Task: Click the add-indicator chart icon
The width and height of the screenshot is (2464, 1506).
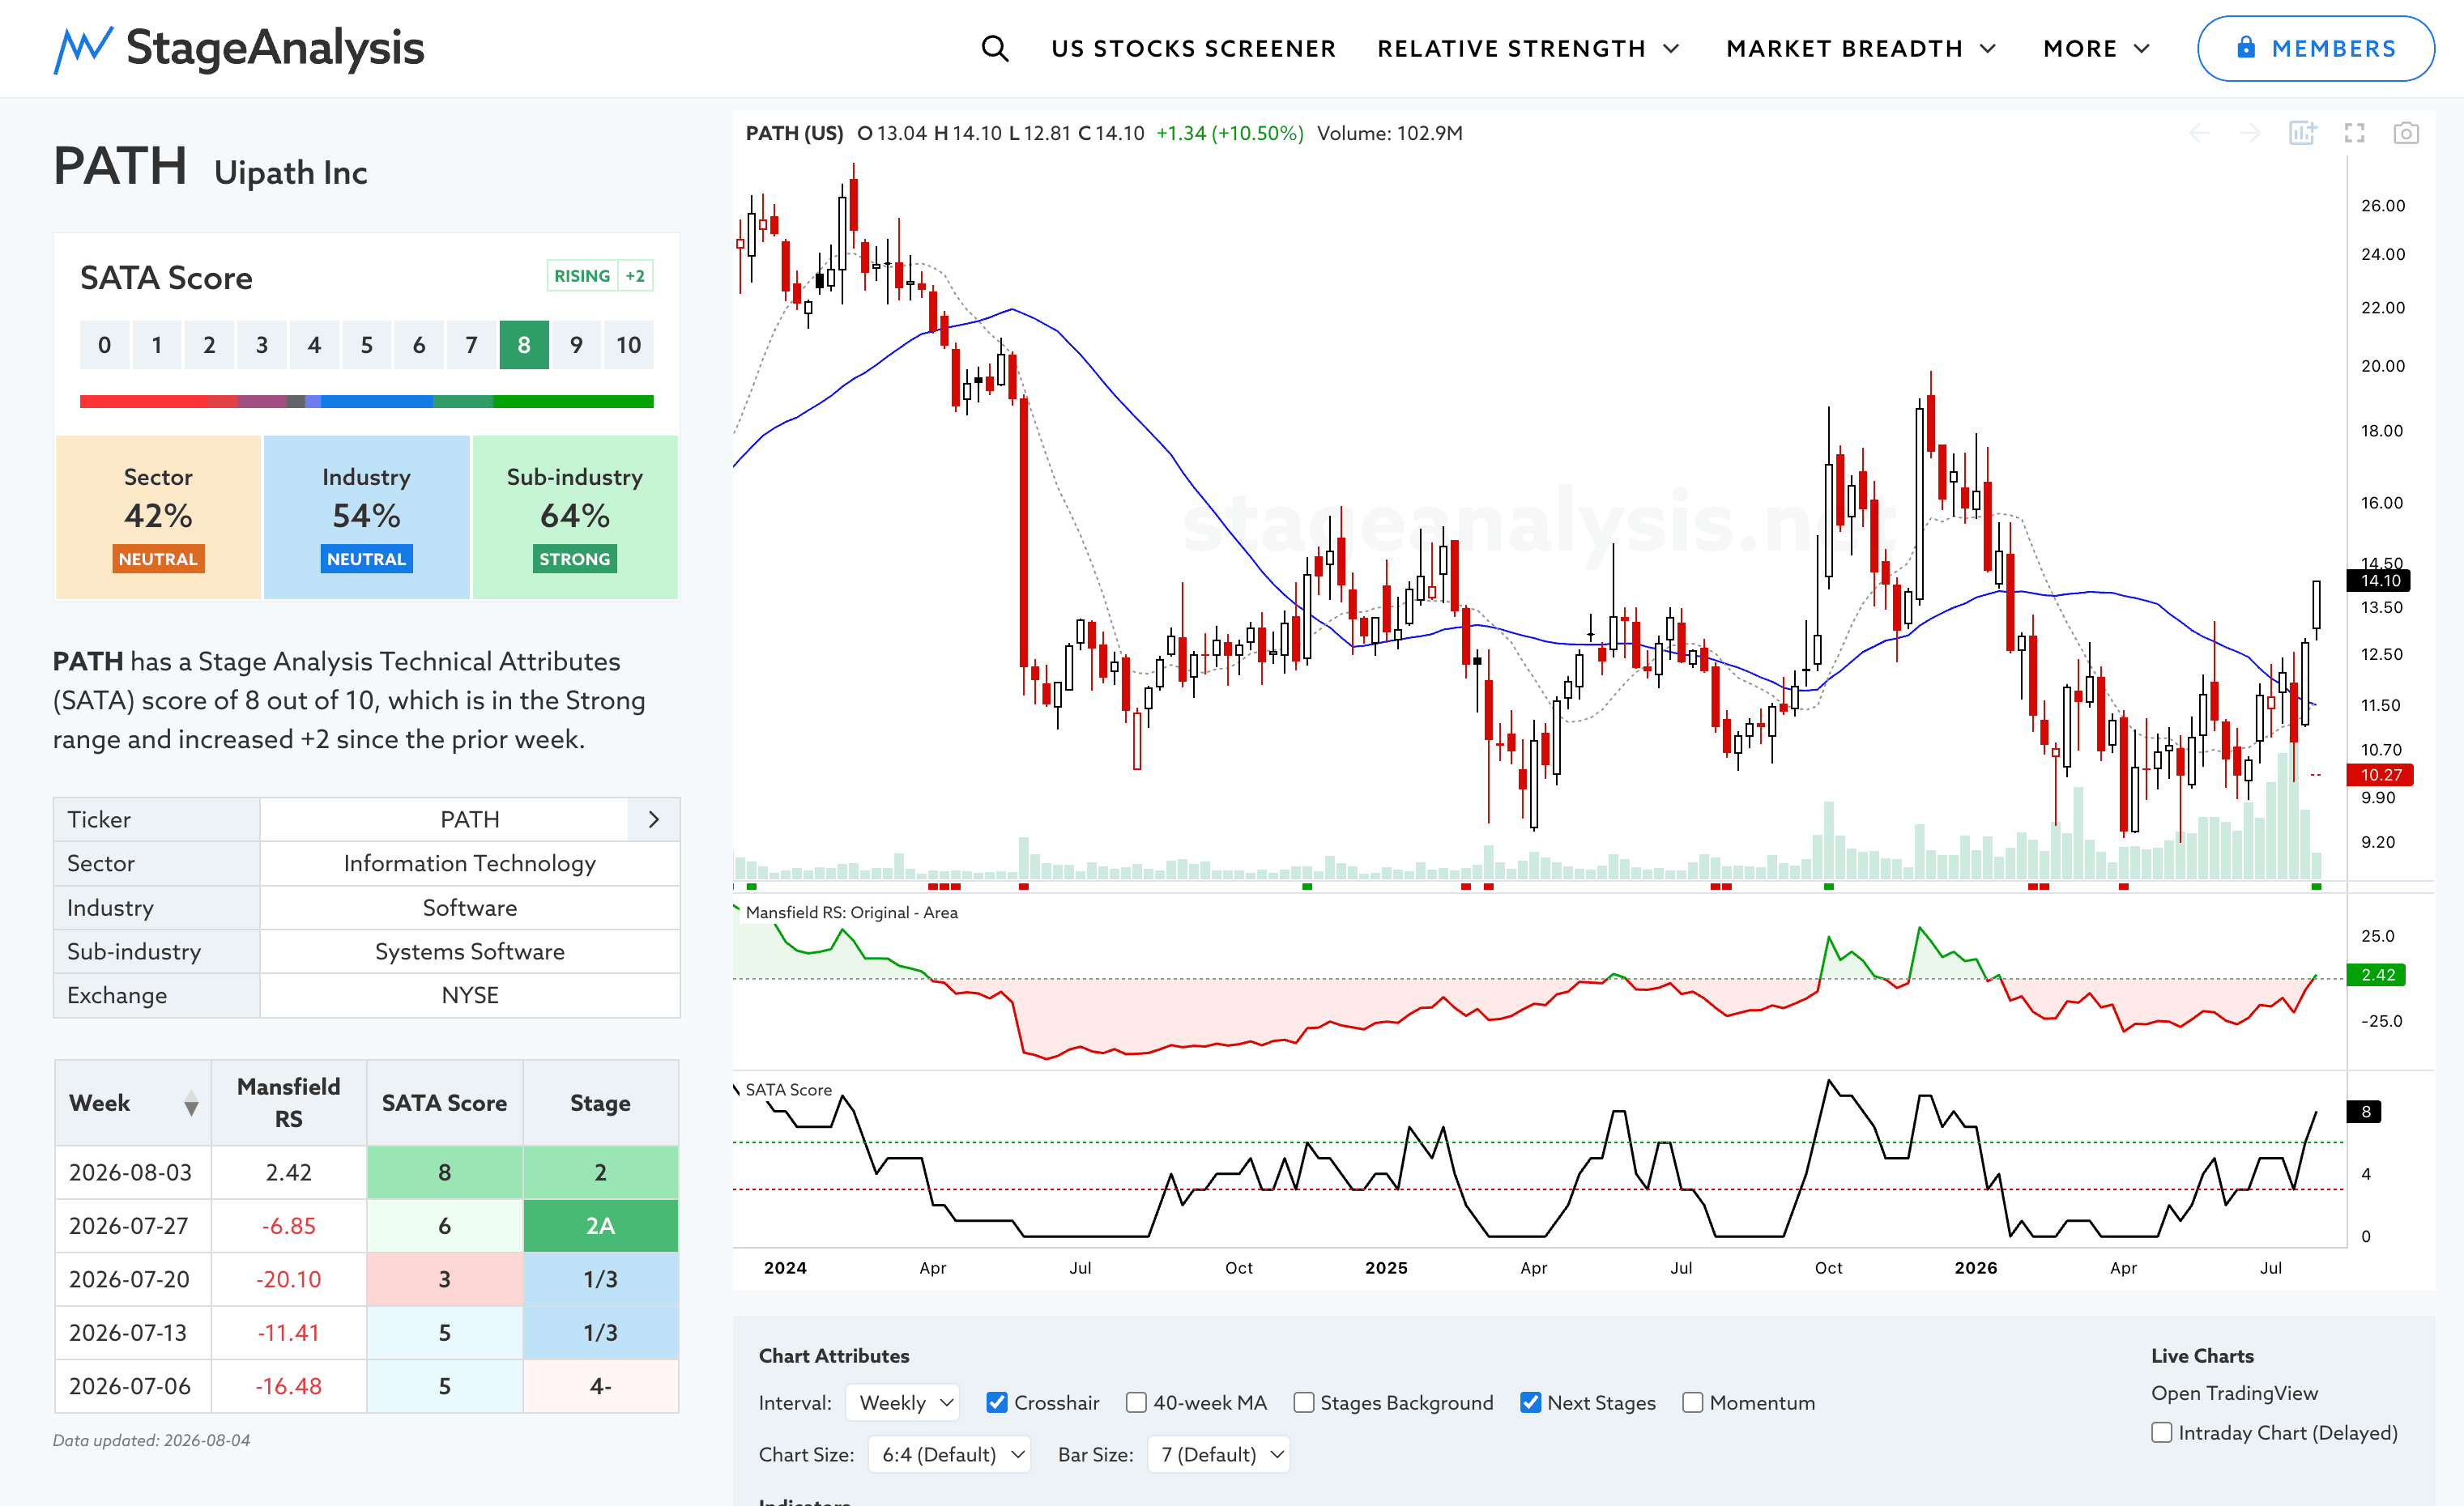Action: [x=2302, y=133]
